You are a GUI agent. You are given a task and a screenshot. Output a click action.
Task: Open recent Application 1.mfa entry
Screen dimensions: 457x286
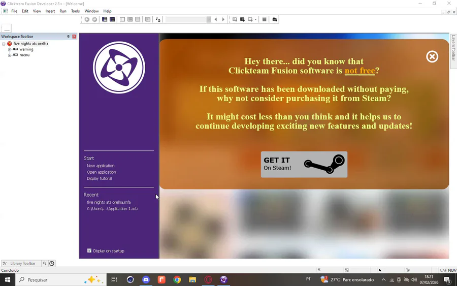click(x=113, y=209)
